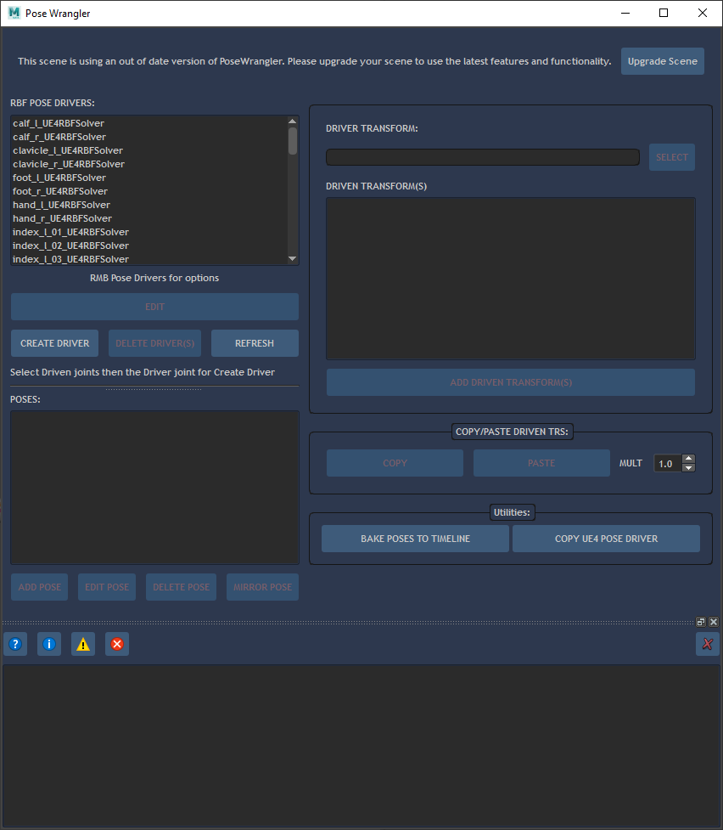The image size is (723, 830).
Task: Click the MULT value input field
Action: [x=667, y=464]
